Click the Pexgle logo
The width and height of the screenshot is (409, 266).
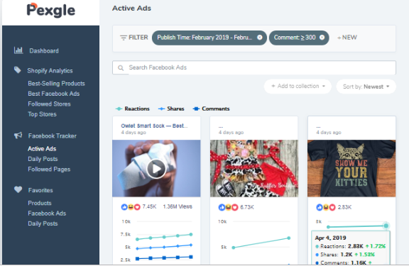[x=51, y=11]
